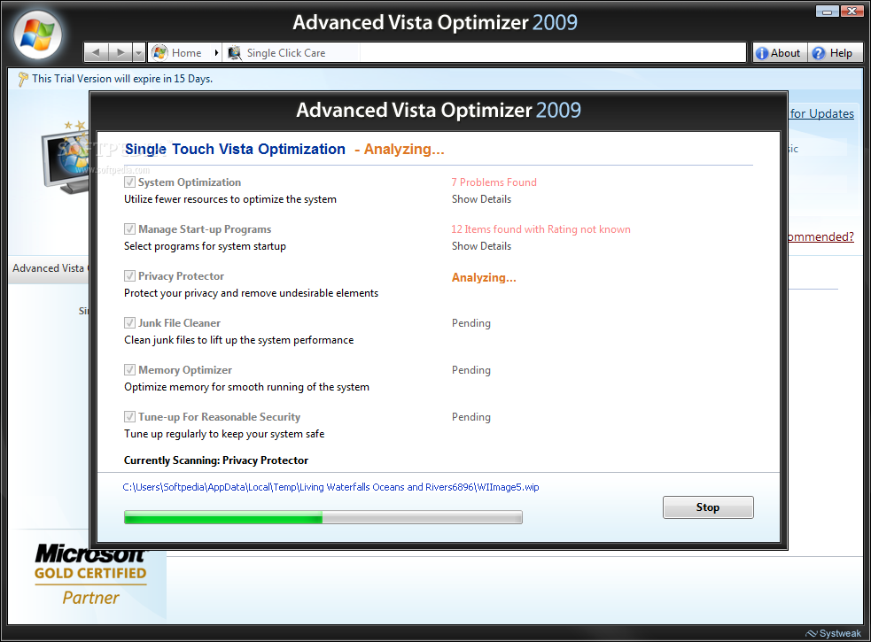Click the Home breadcrumb item
871x642 pixels.
(186, 53)
